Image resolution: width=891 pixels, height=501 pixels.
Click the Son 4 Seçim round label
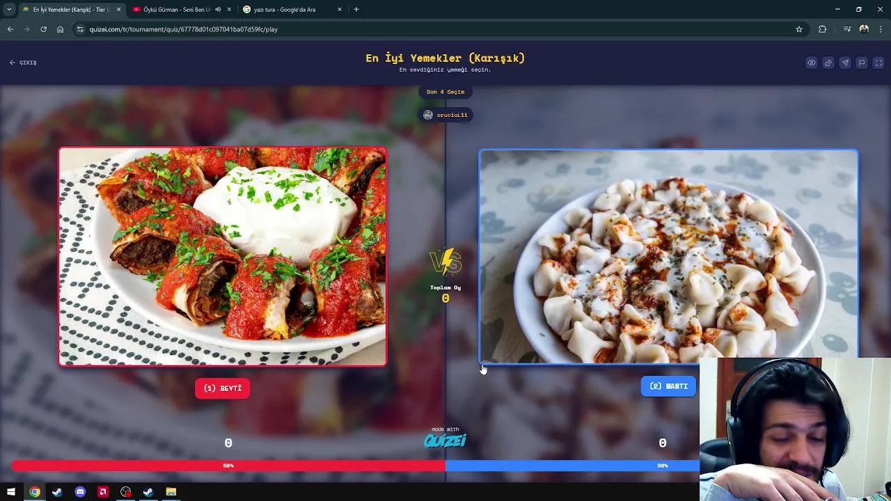click(x=445, y=92)
